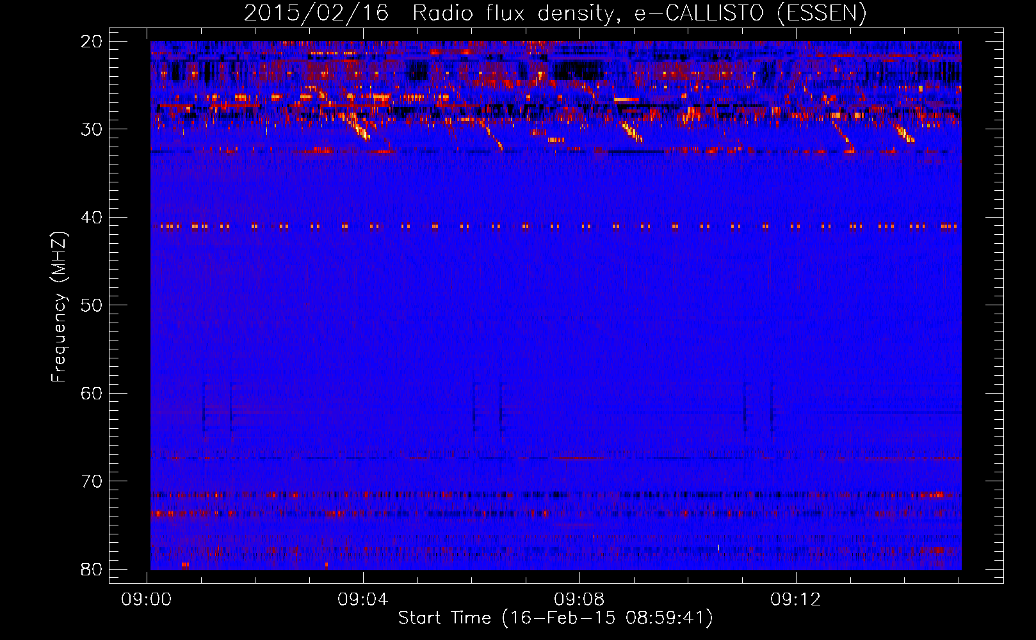The image size is (1036, 640).
Task: Click the "09:08" time tick label
Action: [579, 600]
